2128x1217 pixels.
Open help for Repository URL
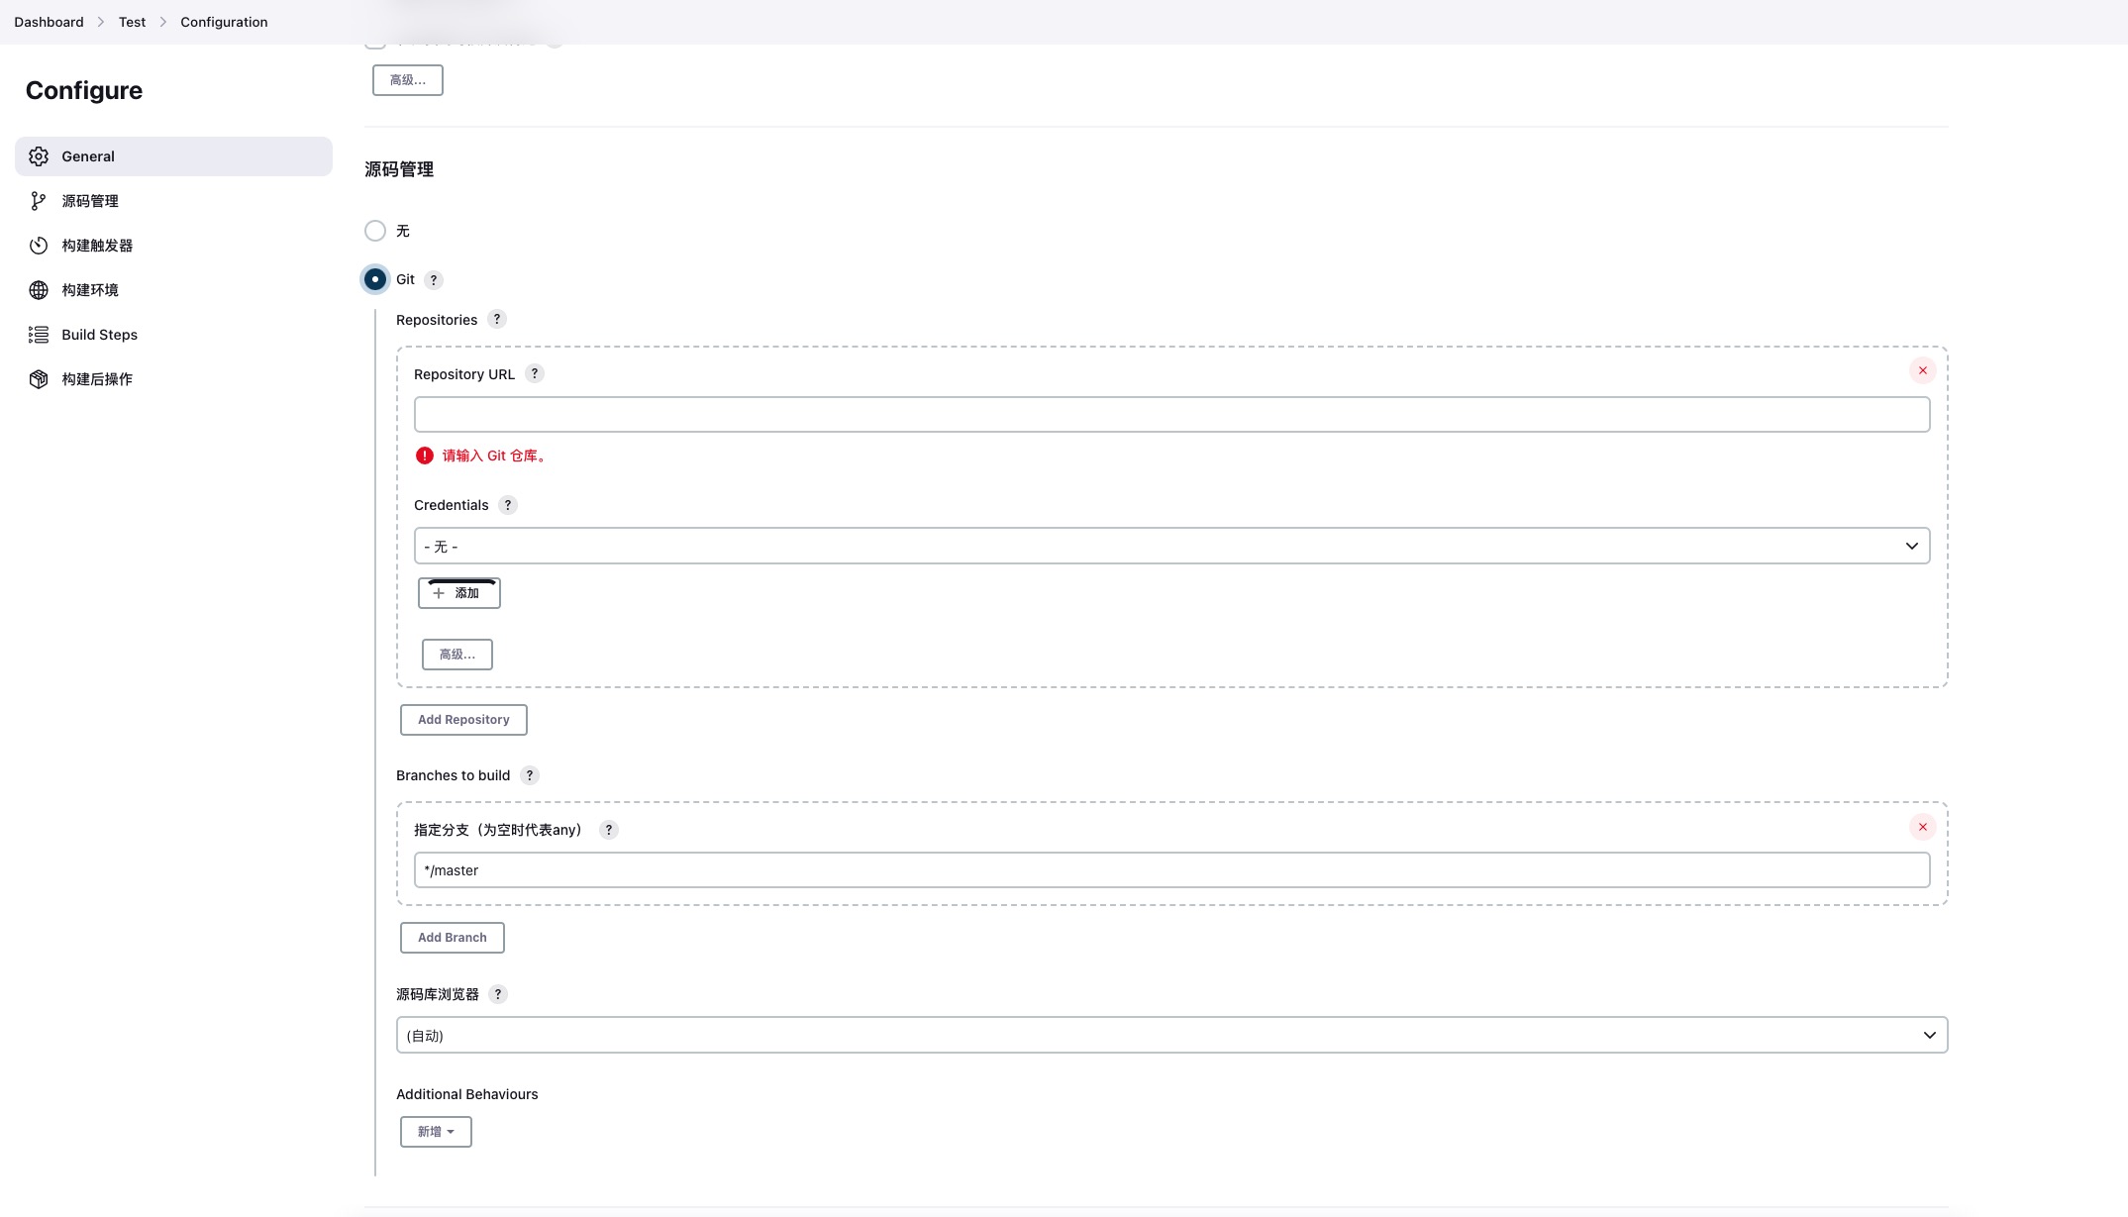535,373
